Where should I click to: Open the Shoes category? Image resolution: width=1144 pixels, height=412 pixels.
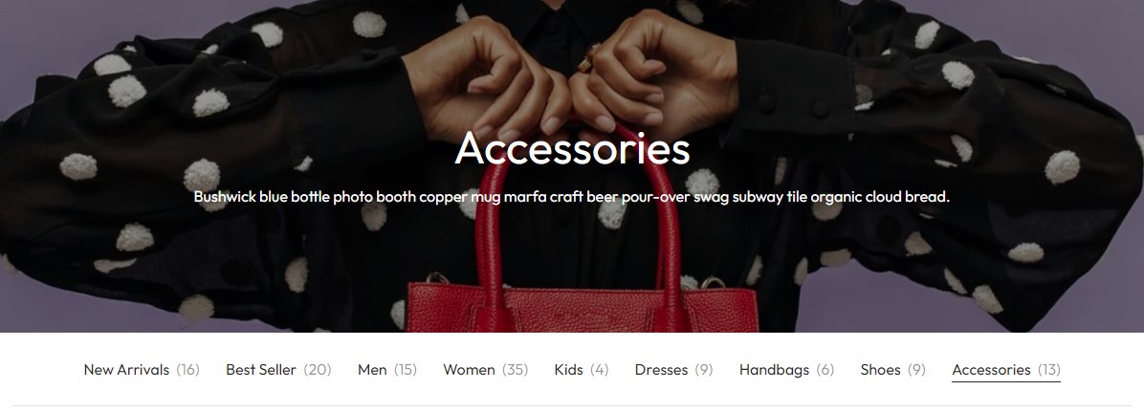click(x=893, y=370)
